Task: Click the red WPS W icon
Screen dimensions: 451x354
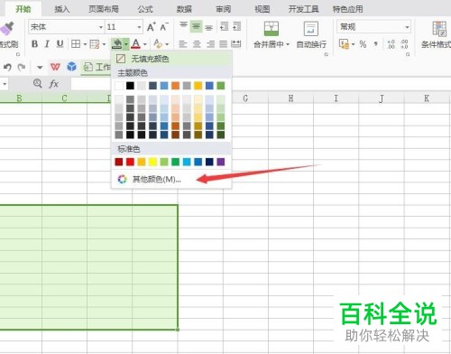Action: click(55, 67)
